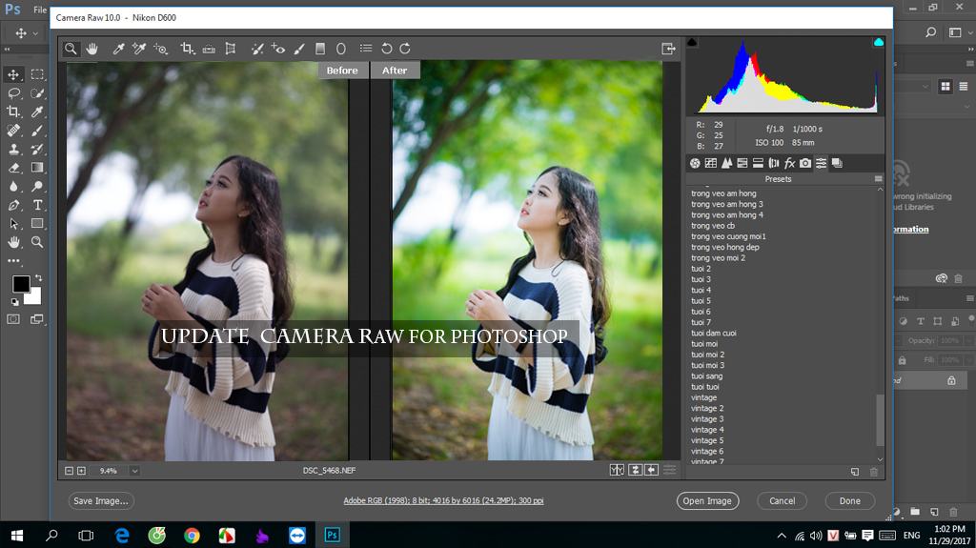Open the Split Toning panel tab
Screen dimensions: 976x548
click(x=758, y=163)
